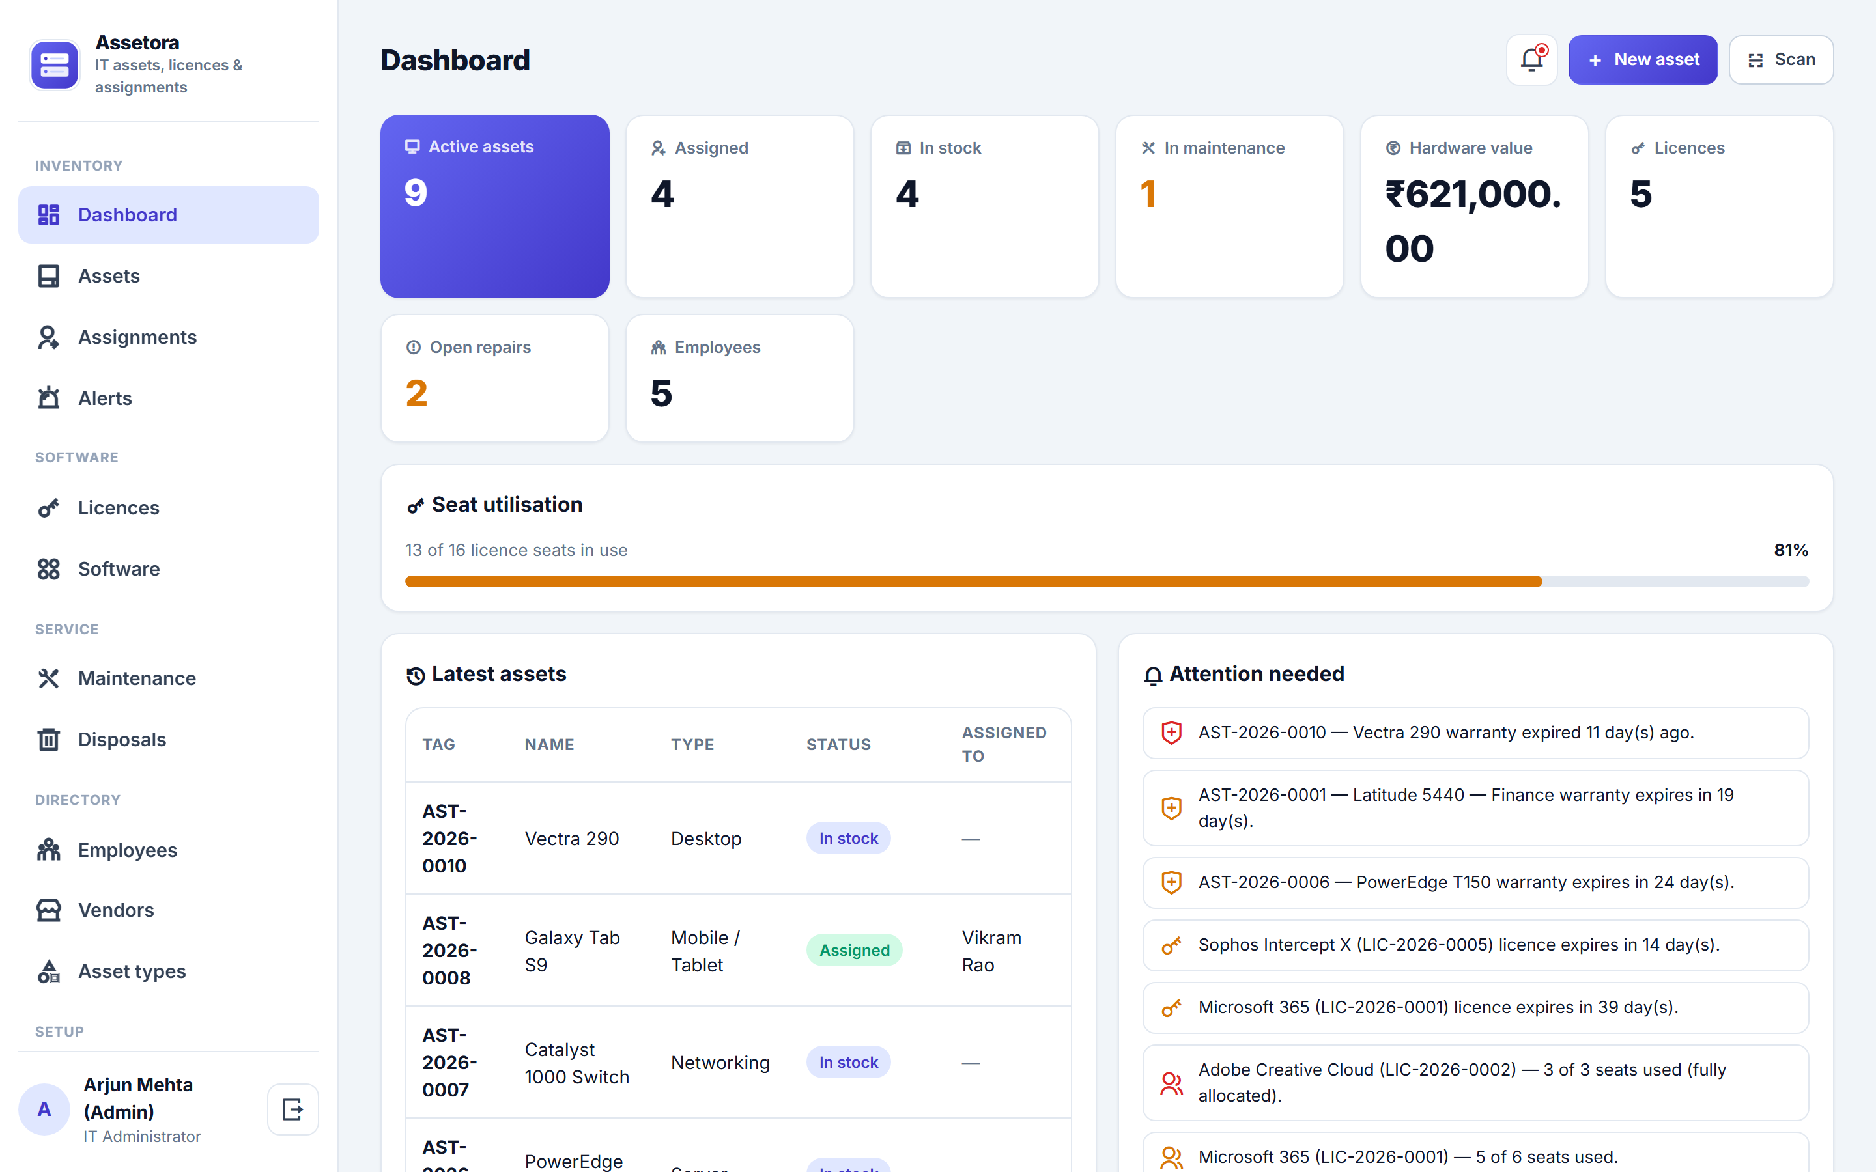Click the Licences key icon in sidebar
The height and width of the screenshot is (1172, 1876).
point(49,508)
